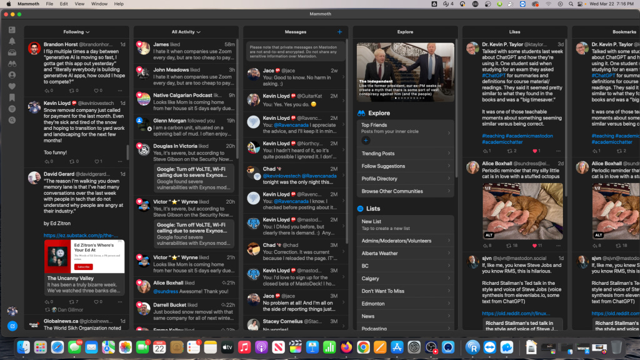Click the #ChatGPT hashtag in Likes column
640x360 pixels.
pos(494,76)
